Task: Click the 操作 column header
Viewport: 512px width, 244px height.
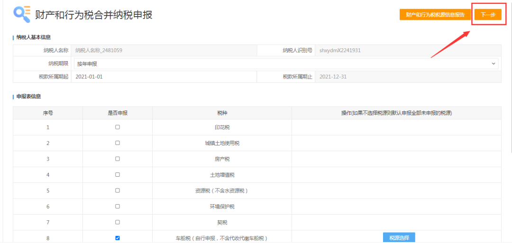Action: point(396,113)
